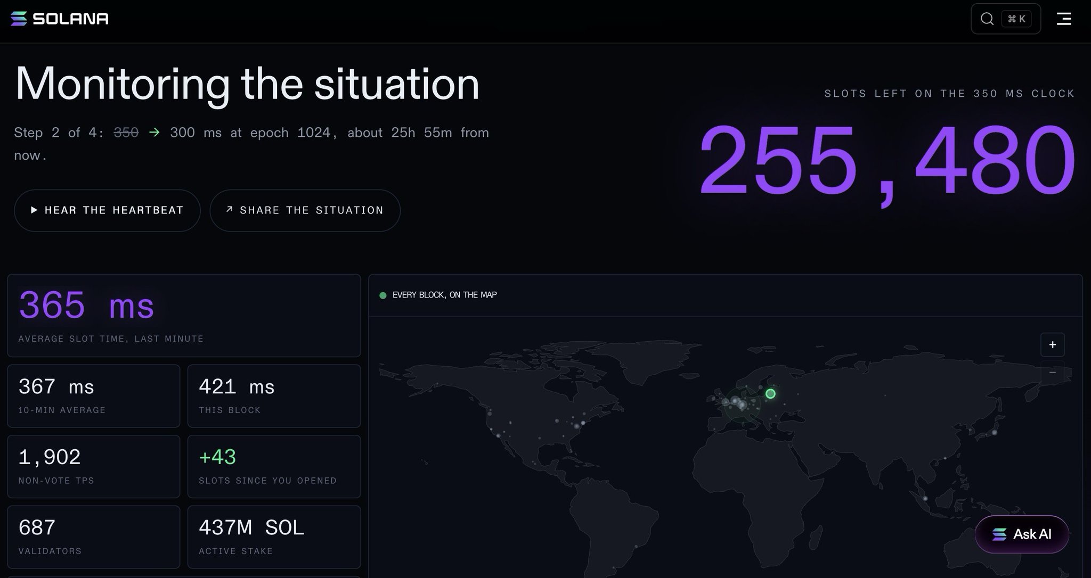Click the Solana logo in header
The image size is (1091, 578).
pos(59,19)
